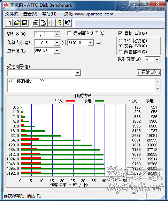Click status bar text 要获得帮助, 请按 F1
This screenshot has width=168, height=201.
click(22, 196)
